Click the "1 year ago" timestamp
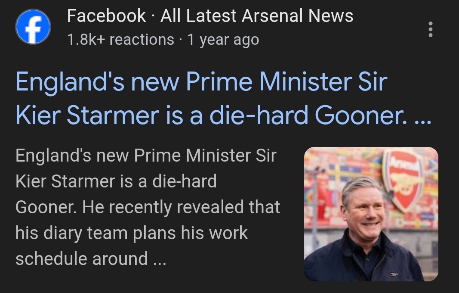The height and width of the screenshot is (293, 459). pos(223,40)
